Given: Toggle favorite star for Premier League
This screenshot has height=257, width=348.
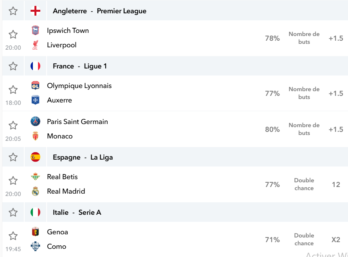Looking at the screenshot, I should tap(13, 11).
